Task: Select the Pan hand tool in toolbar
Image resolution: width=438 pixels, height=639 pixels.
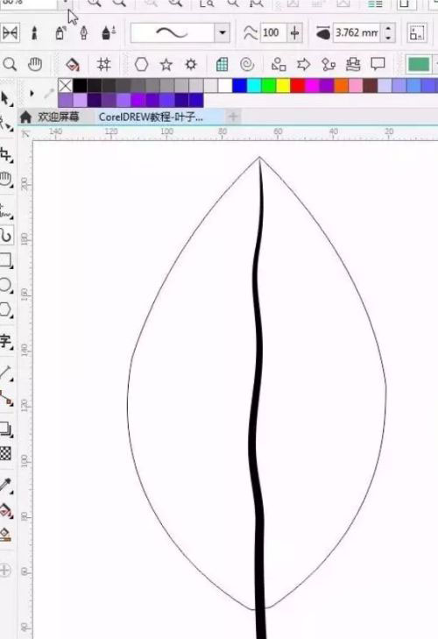Action: tap(35, 64)
